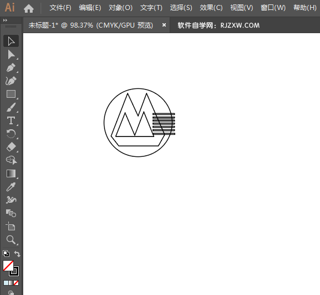Viewport: 320px width, 295px height.
Task: Select the Artboard tool
Action: pyautogui.click(x=11, y=226)
